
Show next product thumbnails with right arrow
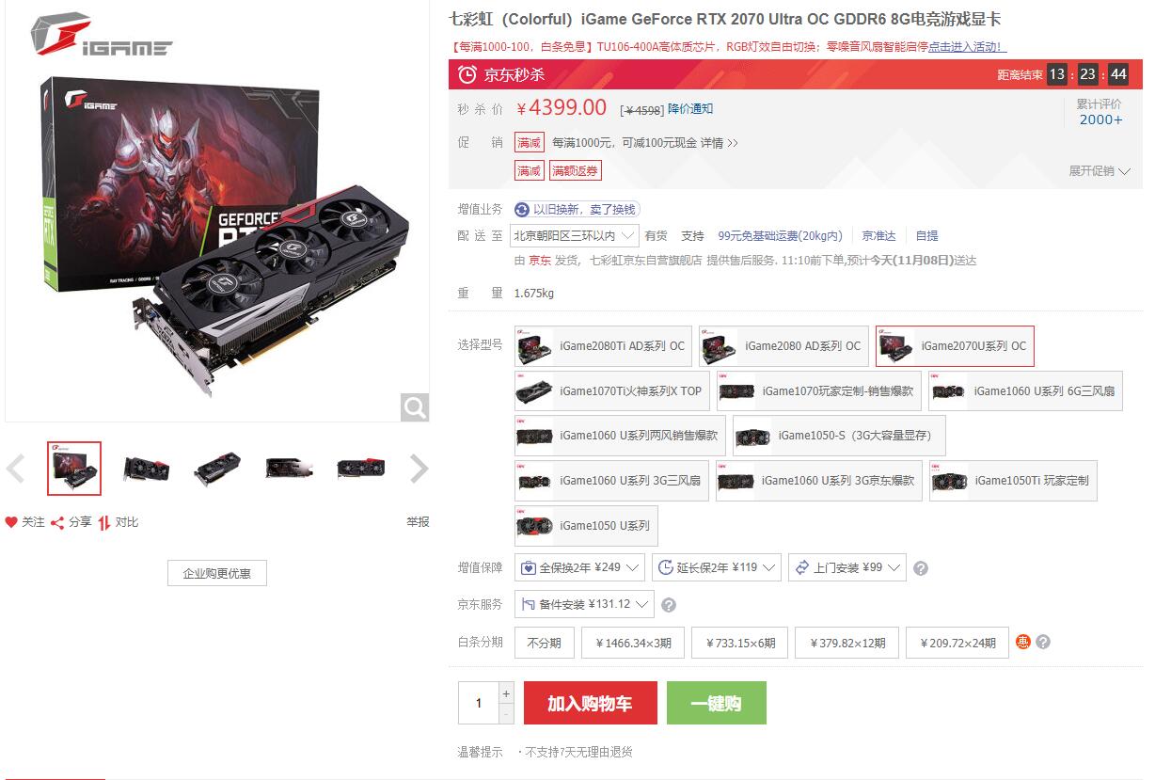point(419,469)
